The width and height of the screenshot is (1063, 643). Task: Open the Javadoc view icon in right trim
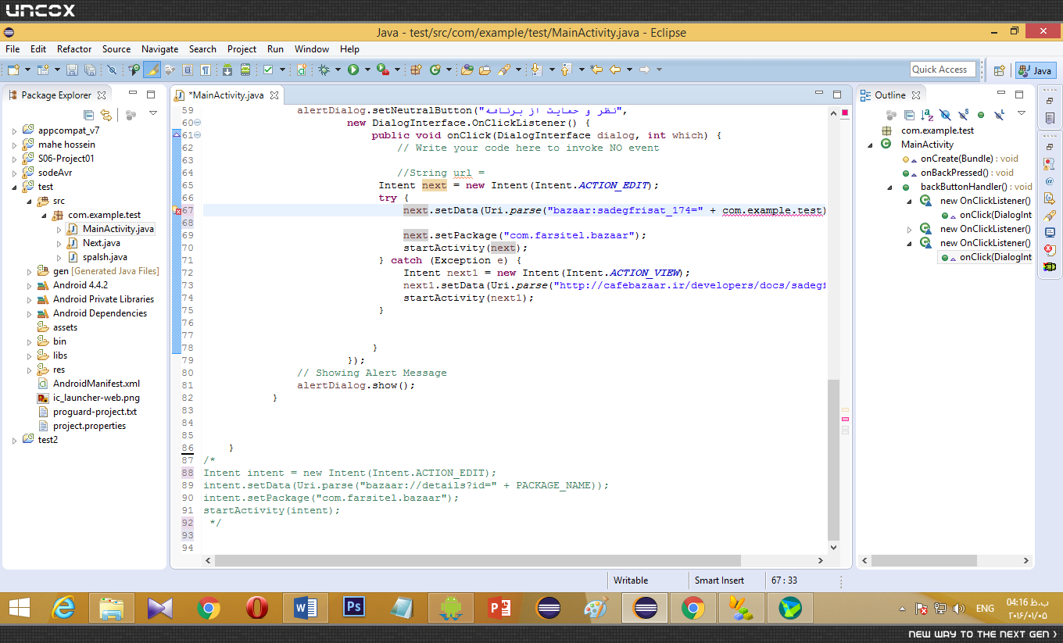pos(1050,180)
